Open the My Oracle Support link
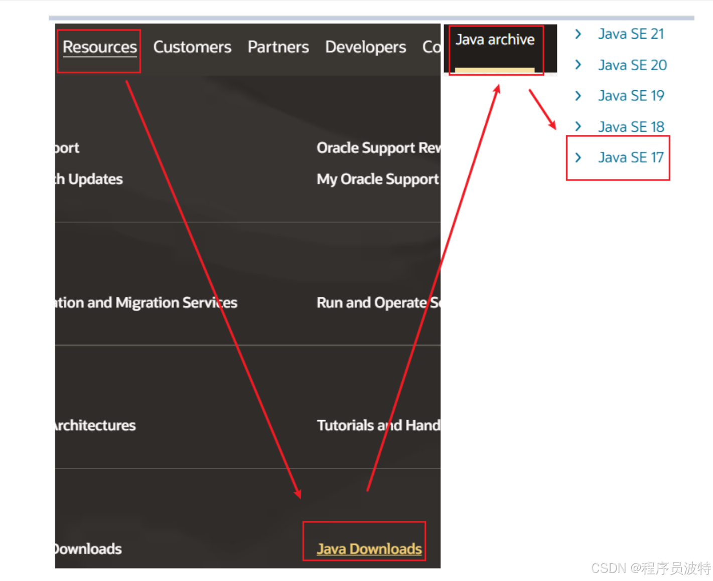Viewport: 713px width, 581px height. tap(378, 179)
